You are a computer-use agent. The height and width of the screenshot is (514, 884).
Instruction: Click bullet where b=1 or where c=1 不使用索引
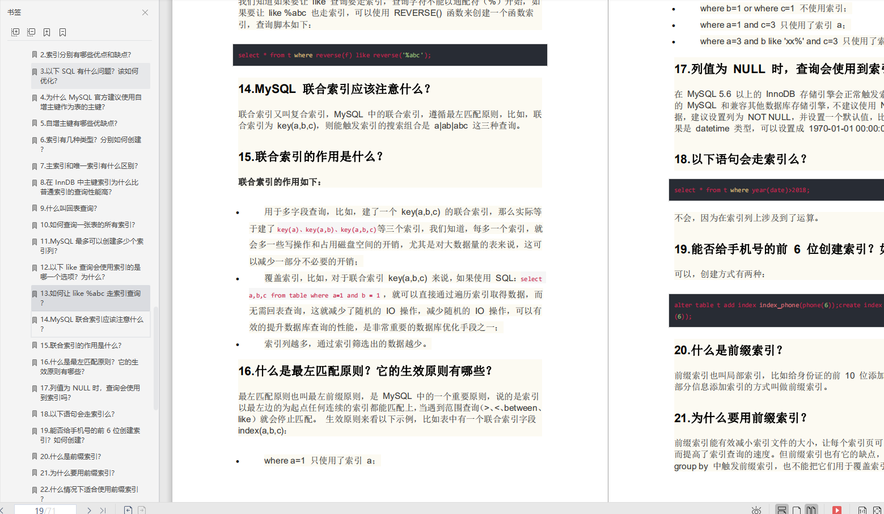tap(773, 9)
